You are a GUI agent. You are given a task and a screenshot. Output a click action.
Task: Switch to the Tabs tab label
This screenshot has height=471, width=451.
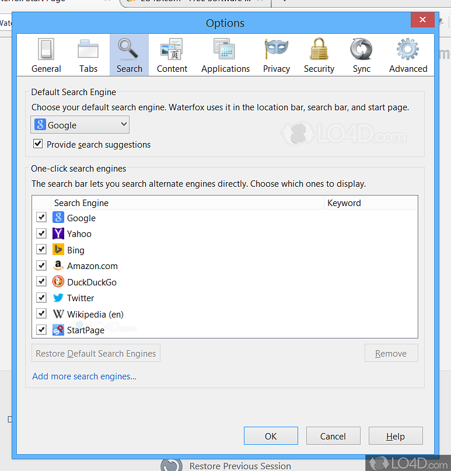(x=88, y=69)
